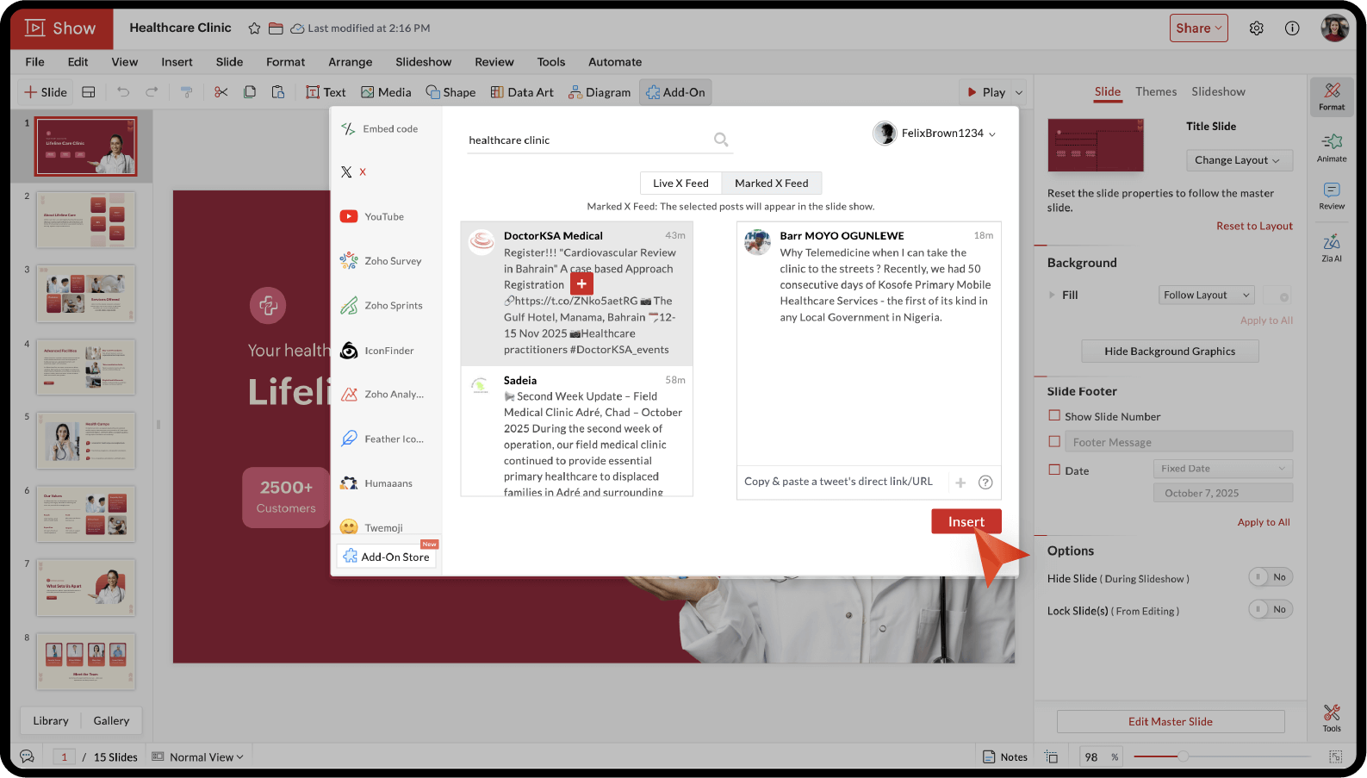The image size is (1367, 778).
Task: Click the red plus on DoctorKSA Medical post
Action: 581,284
